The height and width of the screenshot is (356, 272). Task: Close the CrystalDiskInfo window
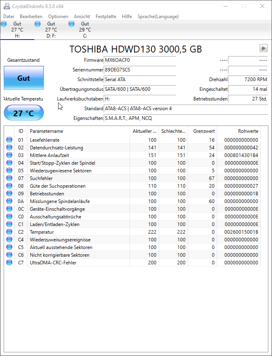[x=262, y=6]
